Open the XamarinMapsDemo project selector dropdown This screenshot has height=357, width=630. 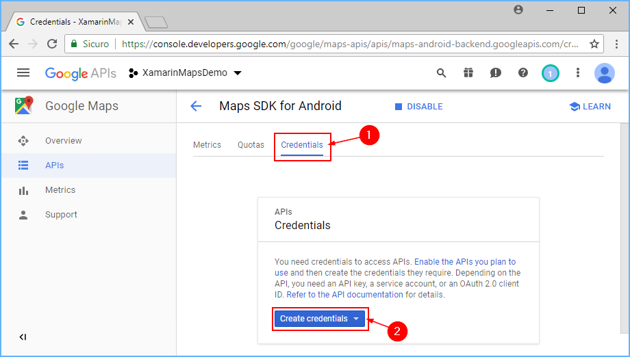(x=185, y=73)
